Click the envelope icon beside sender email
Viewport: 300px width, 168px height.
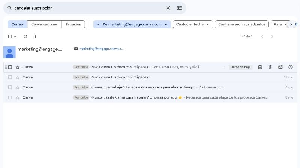[76, 49]
